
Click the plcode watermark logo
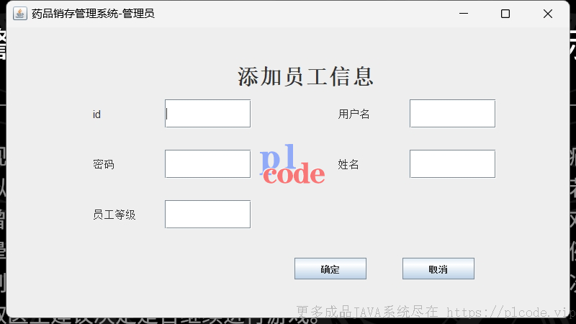pos(292,164)
